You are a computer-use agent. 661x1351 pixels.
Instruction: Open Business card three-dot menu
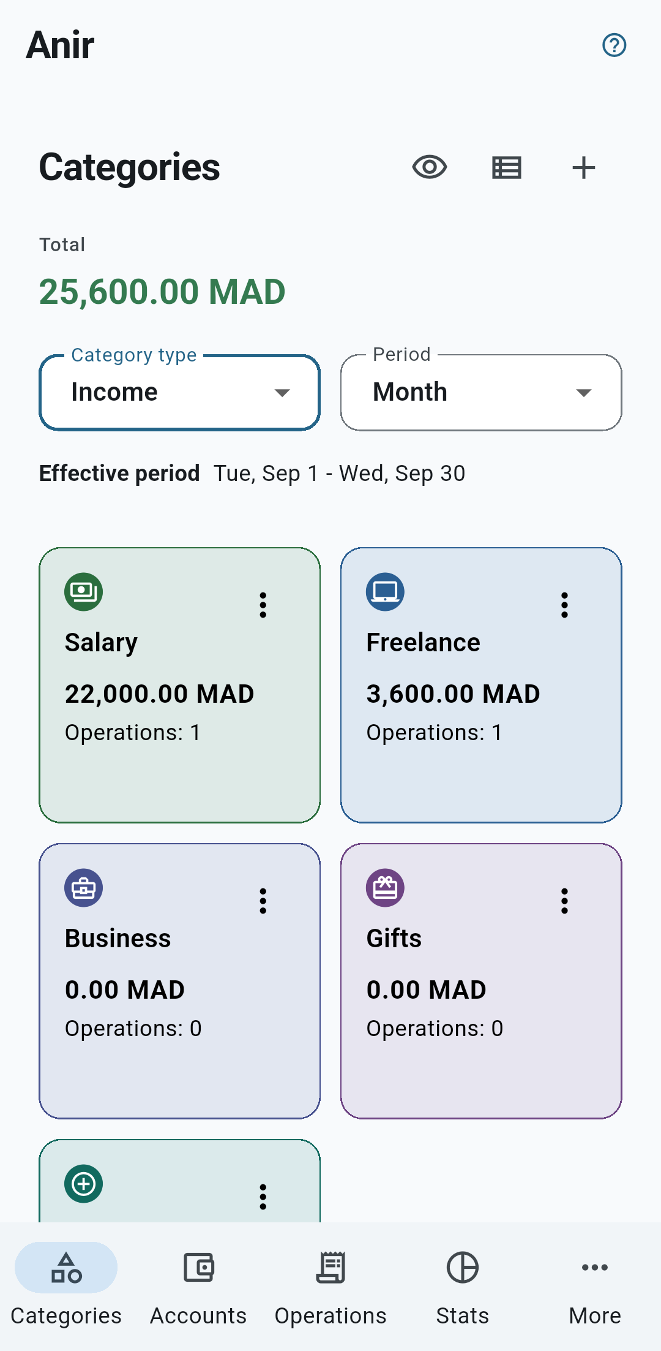(x=263, y=901)
